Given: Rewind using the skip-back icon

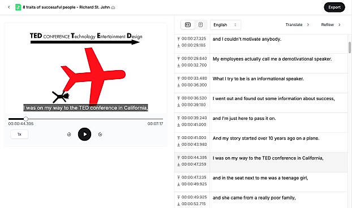Looking at the screenshot, I should click(69, 135).
